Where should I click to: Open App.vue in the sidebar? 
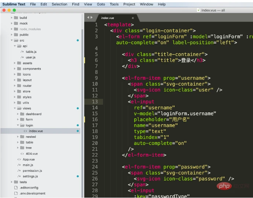29,159
